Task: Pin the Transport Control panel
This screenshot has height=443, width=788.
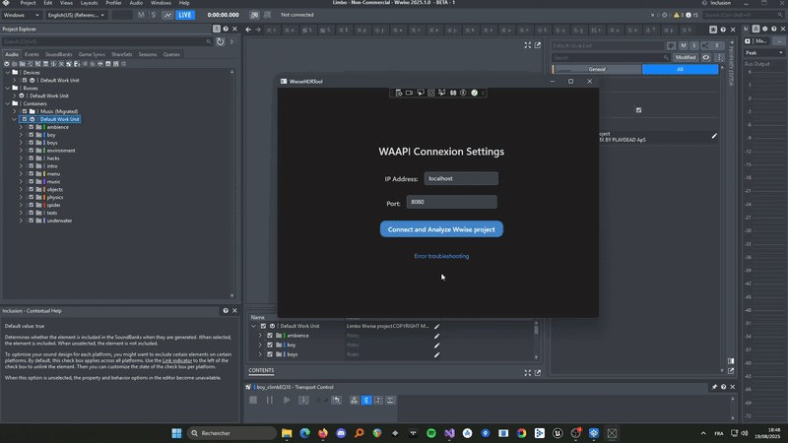Action: click(x=714, y=387)
